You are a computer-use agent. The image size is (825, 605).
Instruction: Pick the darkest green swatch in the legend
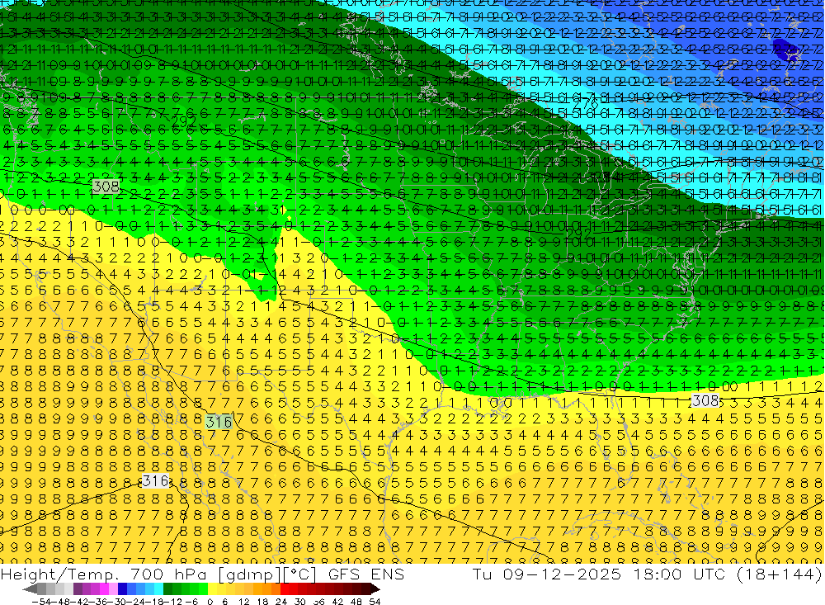click(167, 589)
